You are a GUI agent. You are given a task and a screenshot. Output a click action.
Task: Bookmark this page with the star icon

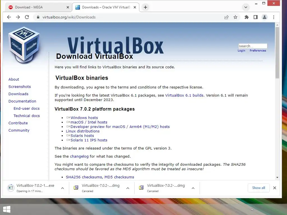[x=235, y=17]
